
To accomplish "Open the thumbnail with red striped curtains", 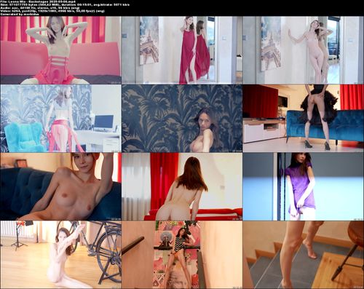I will pyautogui.click(x=60, y=50).
